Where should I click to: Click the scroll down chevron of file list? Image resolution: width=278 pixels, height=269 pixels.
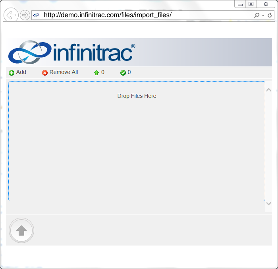tap(268, 203)
